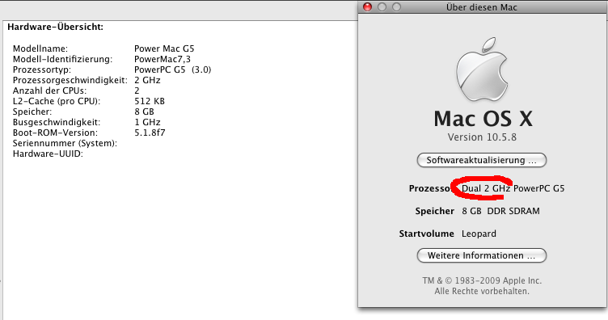Click the Prozessortyp label

click(42, 69)
